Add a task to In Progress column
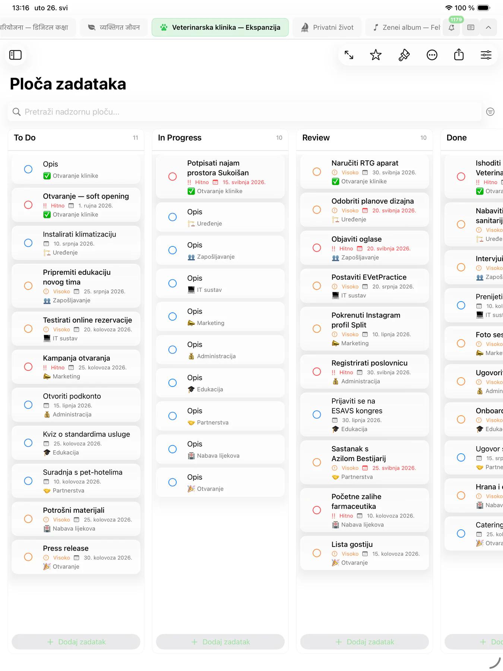The image size is (503, 671). tap(220, 642)
